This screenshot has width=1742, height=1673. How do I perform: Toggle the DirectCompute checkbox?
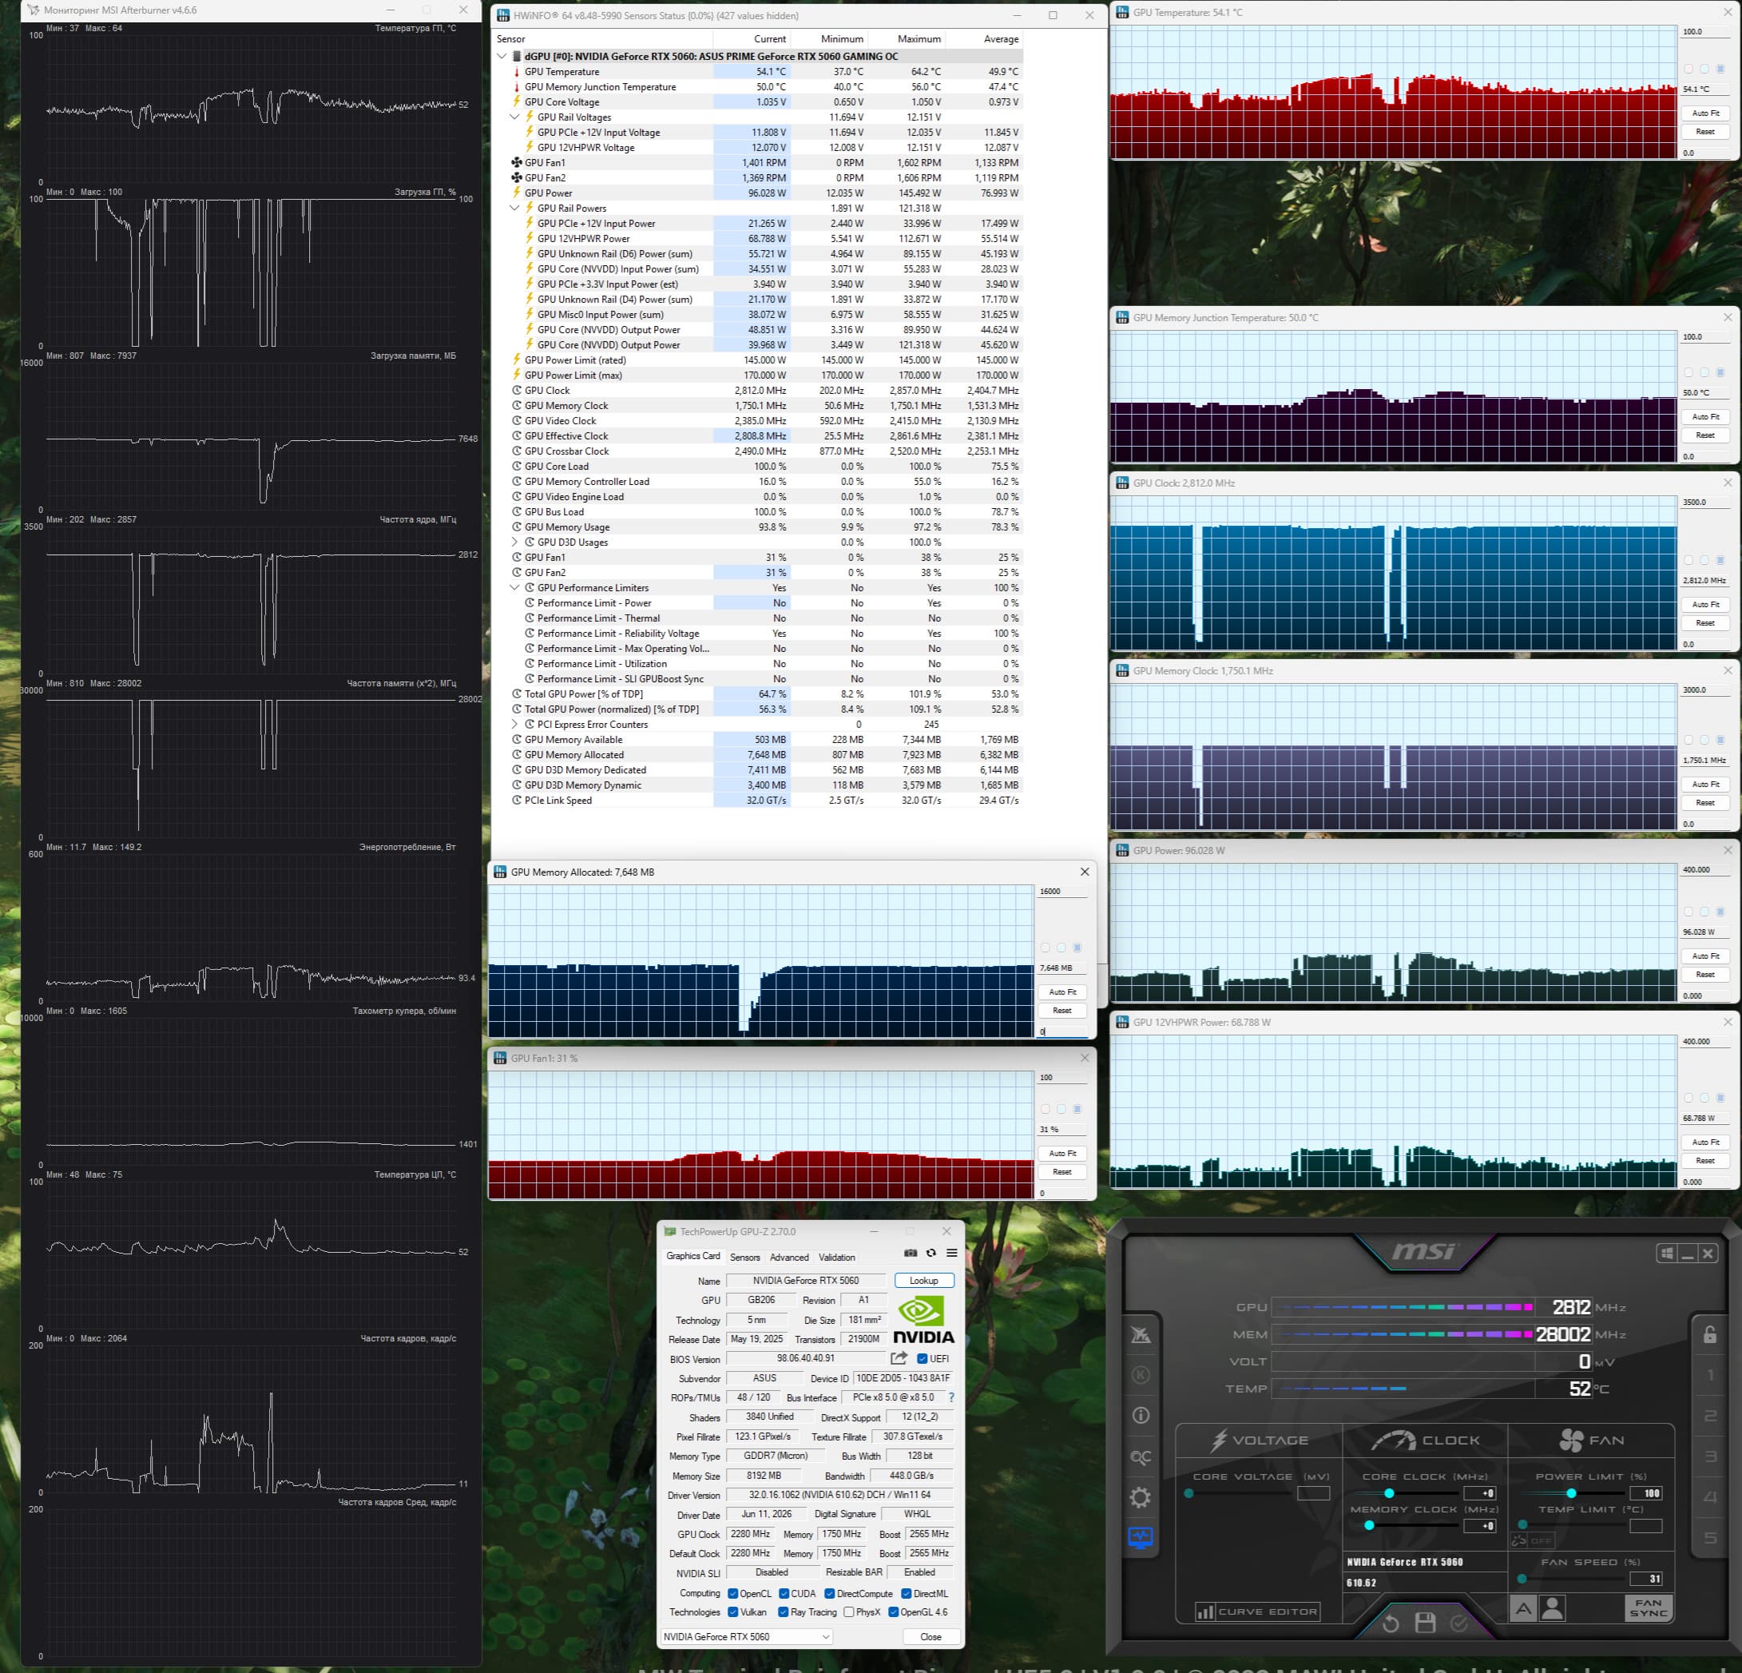coord(829,1593)
